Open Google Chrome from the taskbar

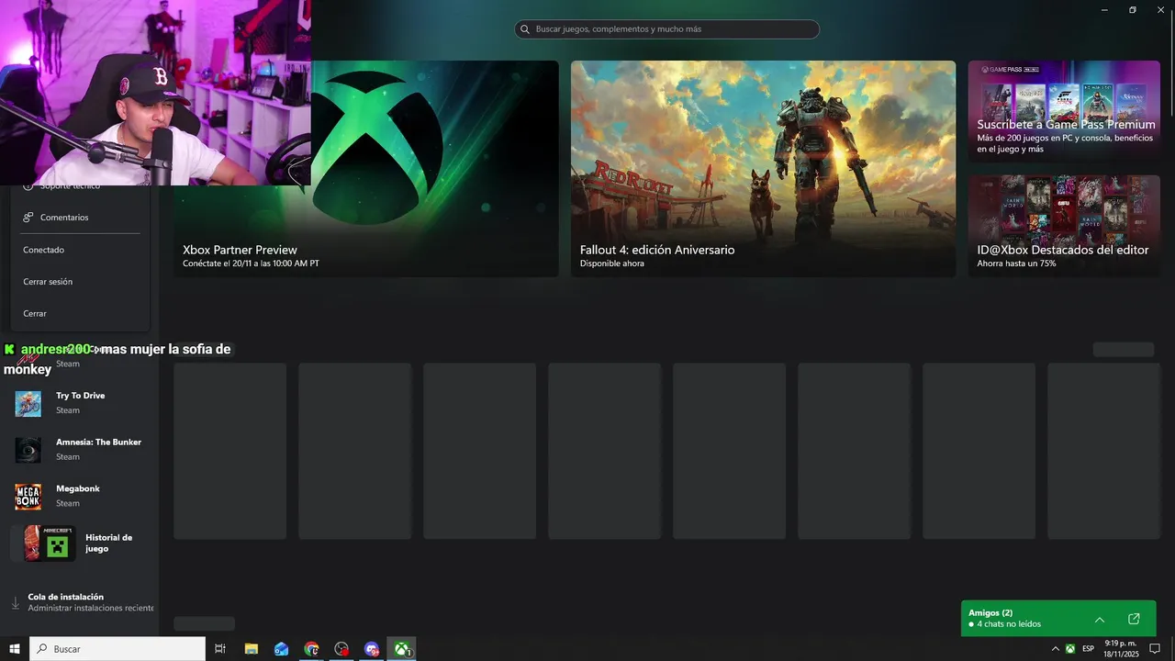tap(311, 649)
